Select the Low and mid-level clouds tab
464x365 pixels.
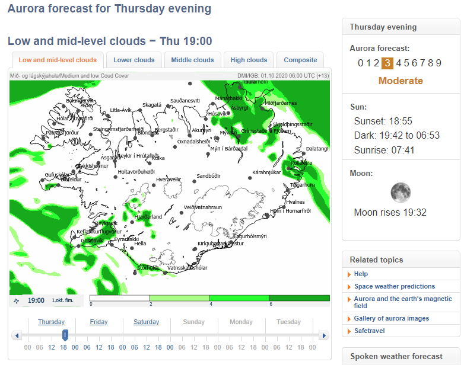coord(58,60)
